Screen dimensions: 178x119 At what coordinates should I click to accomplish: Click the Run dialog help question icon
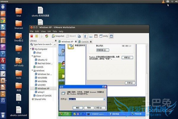(103, 87)
